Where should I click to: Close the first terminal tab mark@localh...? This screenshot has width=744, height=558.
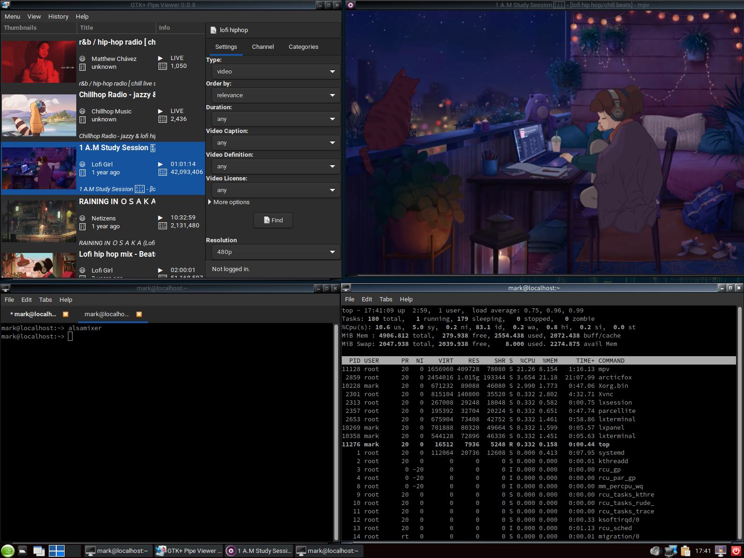(x=66, y=314)
